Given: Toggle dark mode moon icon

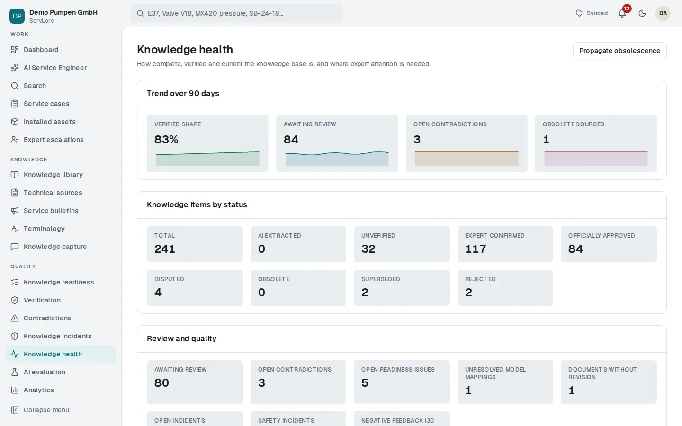Looking at the screenshot, I should (642, 13).
